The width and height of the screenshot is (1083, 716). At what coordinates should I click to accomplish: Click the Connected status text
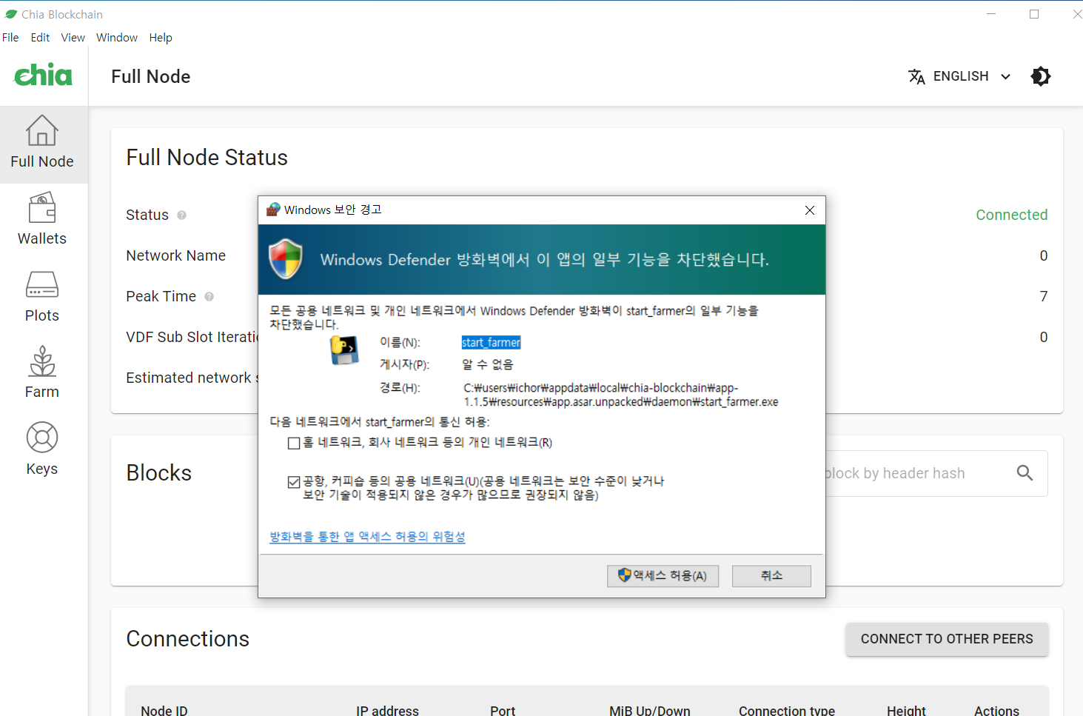pos(1011,215)
